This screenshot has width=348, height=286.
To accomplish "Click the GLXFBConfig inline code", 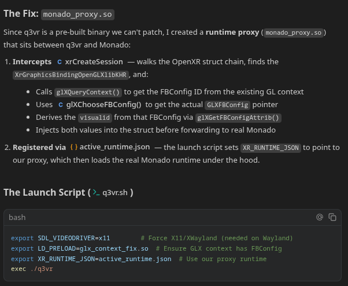I will tap(227, 105).
